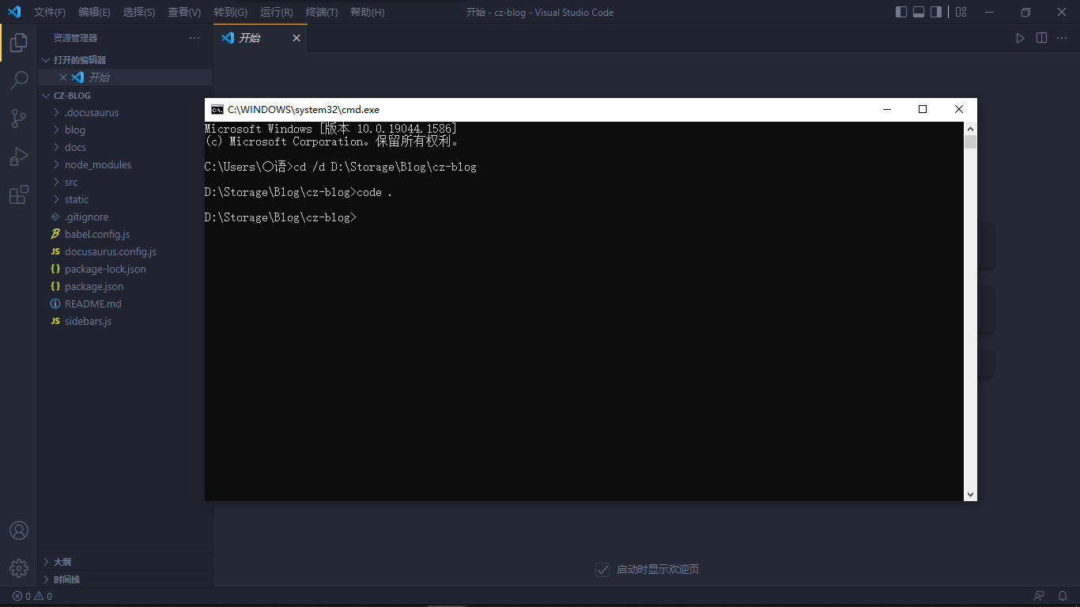Click the cmd window scrollbar thumb
Image resolution: width=1080 pixels, height=607 pixels.
click(970, 142)
